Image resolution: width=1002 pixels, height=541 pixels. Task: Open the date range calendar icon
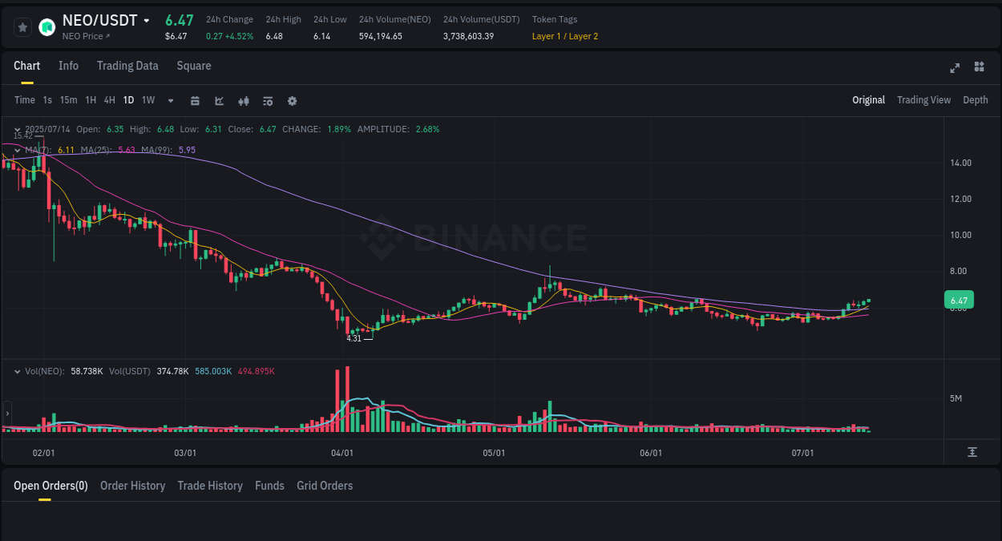(x=196, y=100)
